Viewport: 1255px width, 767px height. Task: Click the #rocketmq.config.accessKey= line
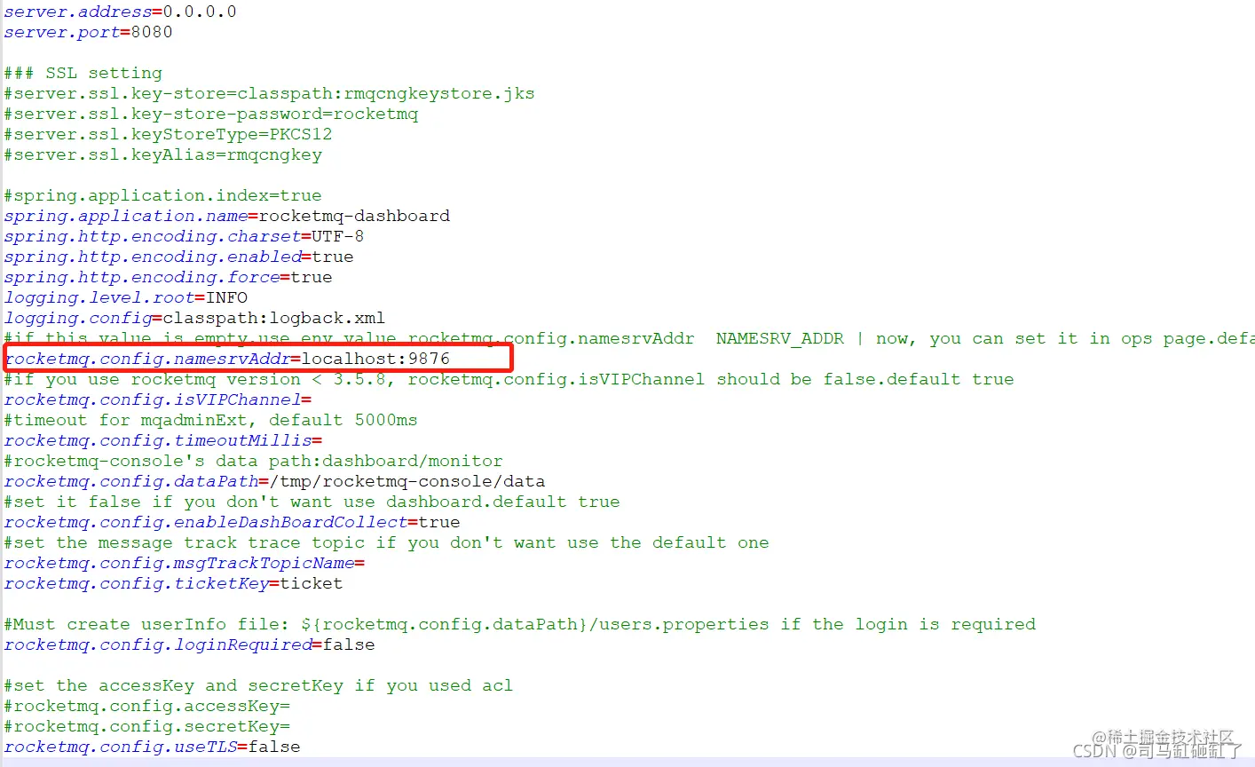tap(146, 706)
